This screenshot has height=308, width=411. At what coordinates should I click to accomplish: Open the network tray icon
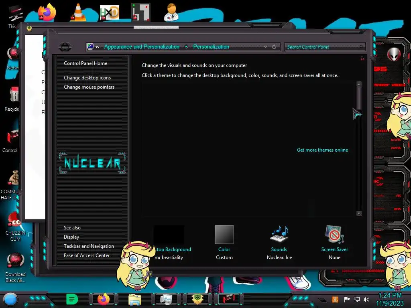click(x=356, y=299)
